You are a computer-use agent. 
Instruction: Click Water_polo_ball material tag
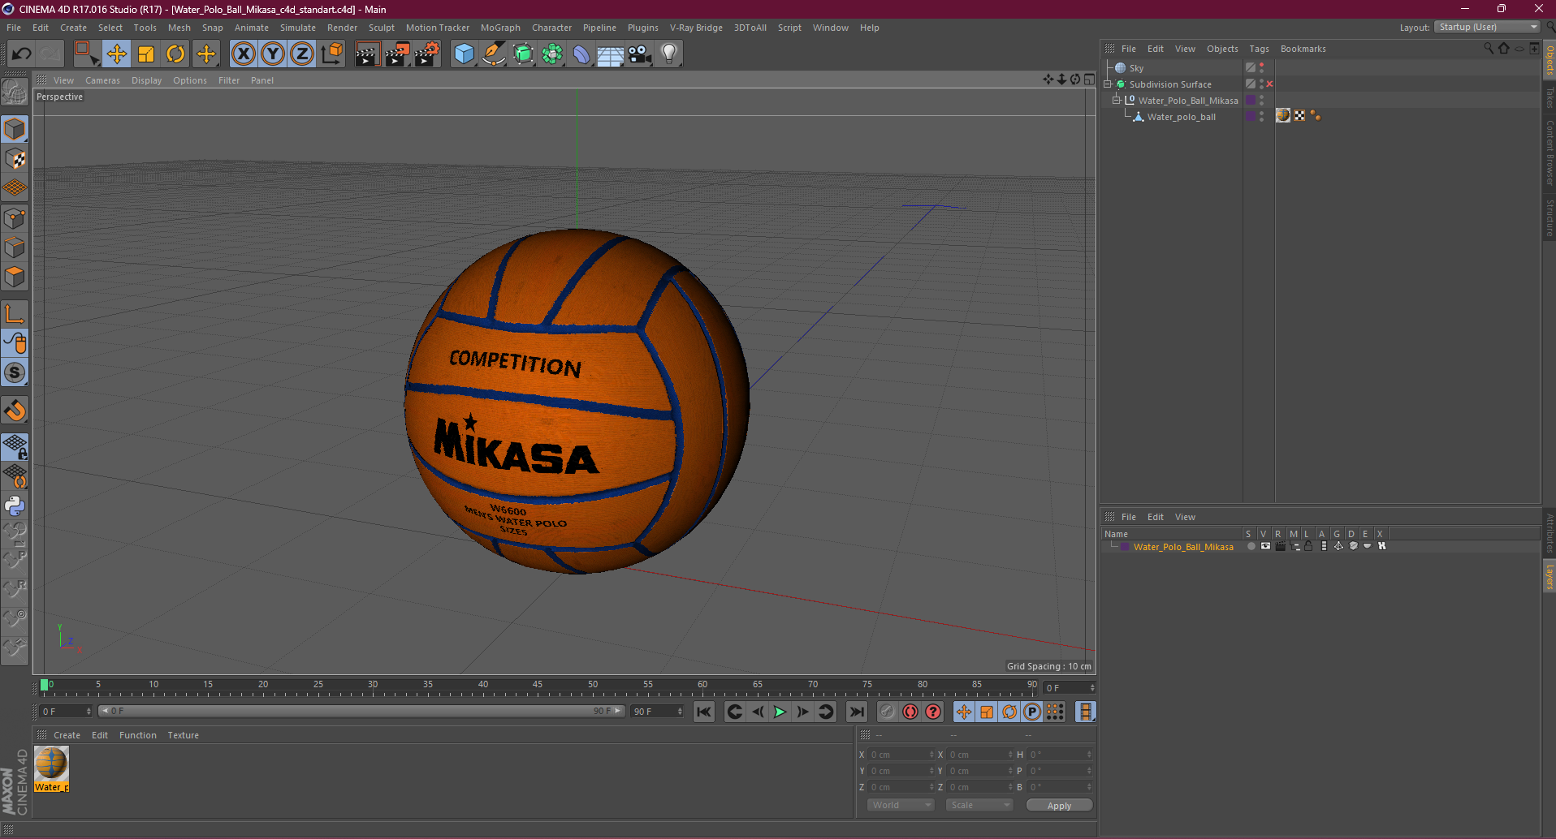1283,116
